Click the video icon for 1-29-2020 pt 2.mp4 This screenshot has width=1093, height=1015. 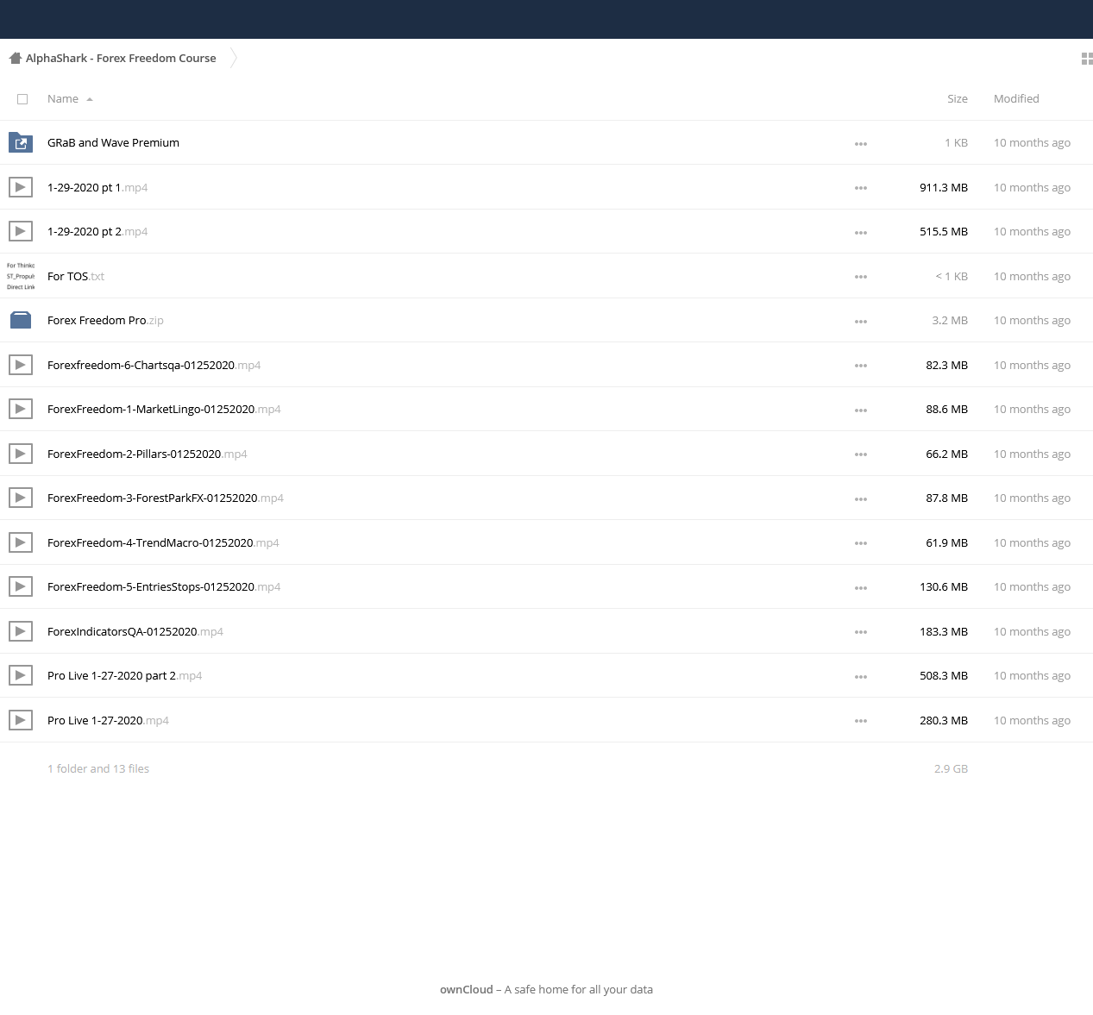point(21,232)
